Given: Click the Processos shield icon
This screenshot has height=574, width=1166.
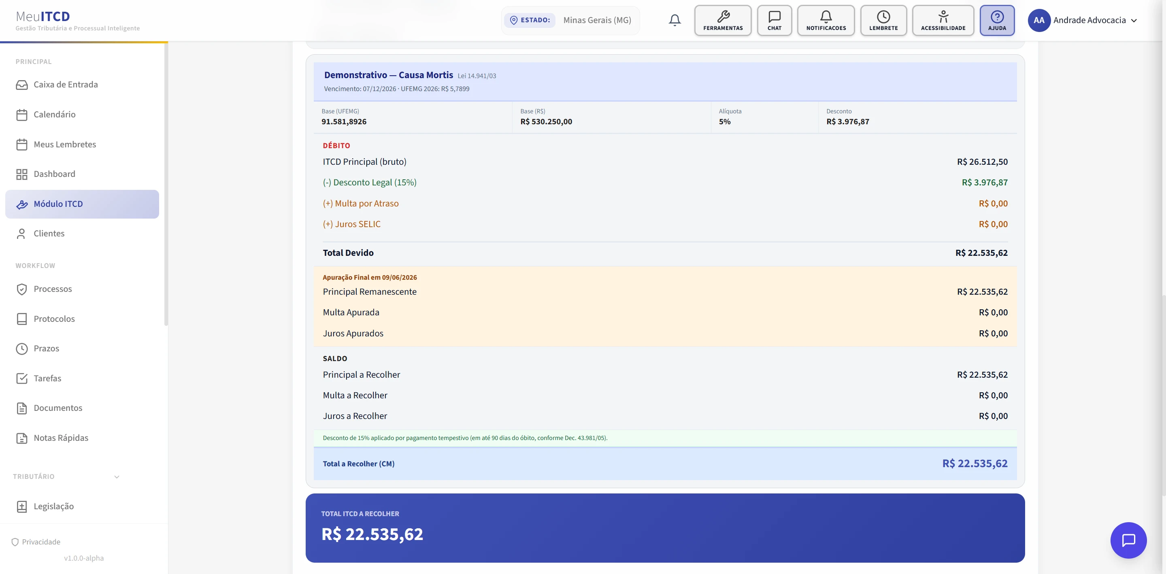Looking at the screenshot, I should click(22, 289).
